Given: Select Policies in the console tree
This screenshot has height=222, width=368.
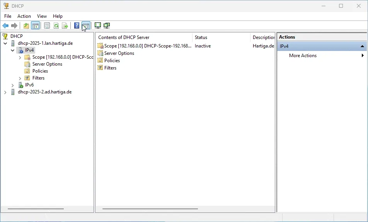Looking at the screenshot, I should 40,71.
